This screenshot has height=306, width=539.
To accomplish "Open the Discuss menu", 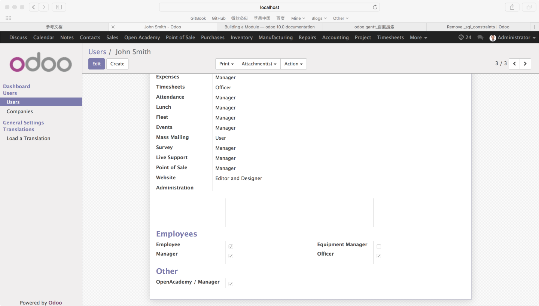I will click(18, 37).
